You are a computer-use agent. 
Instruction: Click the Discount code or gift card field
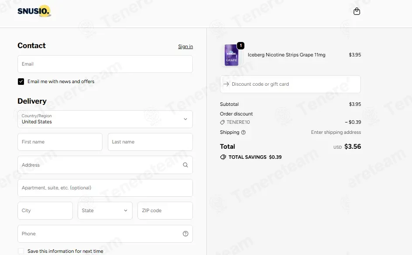pos(290,84)
